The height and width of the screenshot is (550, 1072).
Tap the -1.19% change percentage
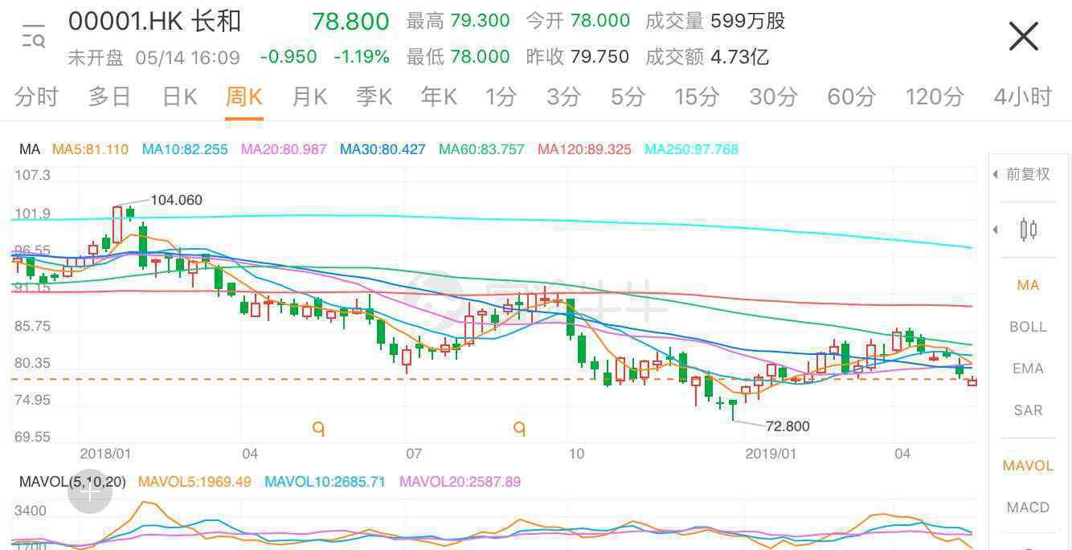(x=362, y=56)
